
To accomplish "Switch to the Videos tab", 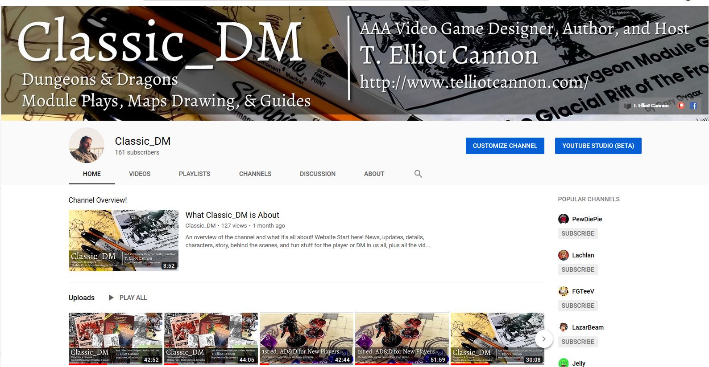I will click(x=140, y=174).
